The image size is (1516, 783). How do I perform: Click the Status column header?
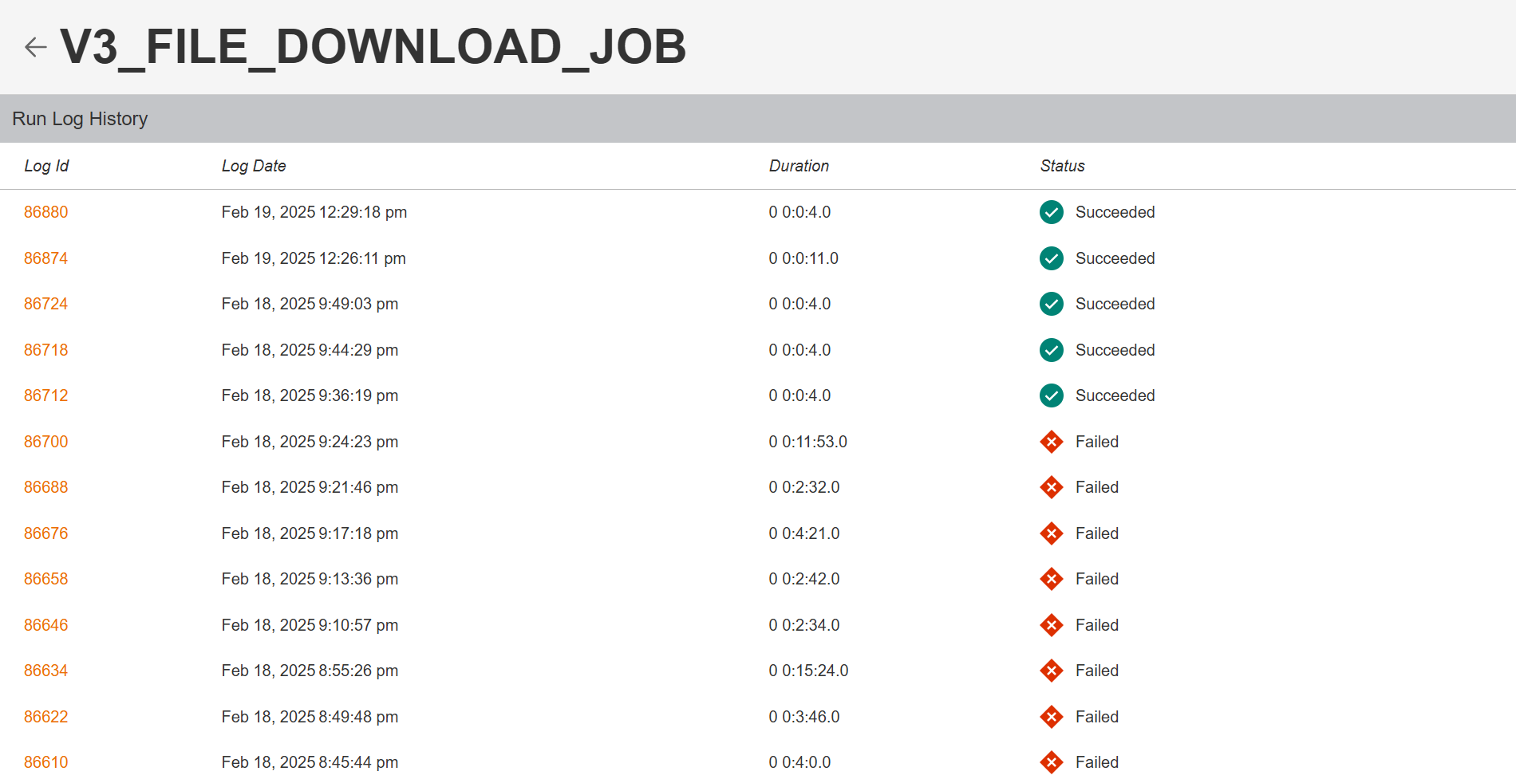point(1062,166)
